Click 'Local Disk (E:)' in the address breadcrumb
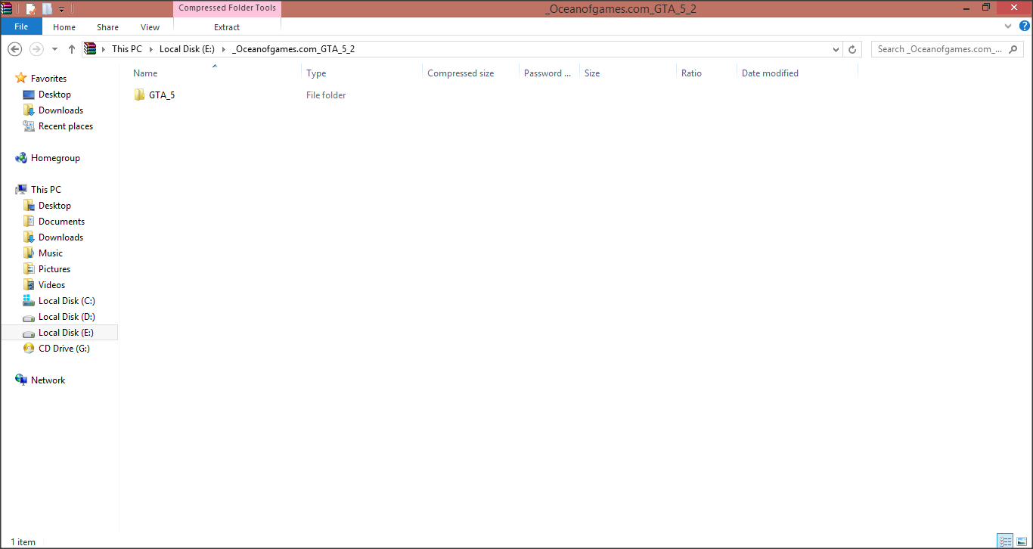Viewport: 1033px width, 549px height. tap(188, 49)
